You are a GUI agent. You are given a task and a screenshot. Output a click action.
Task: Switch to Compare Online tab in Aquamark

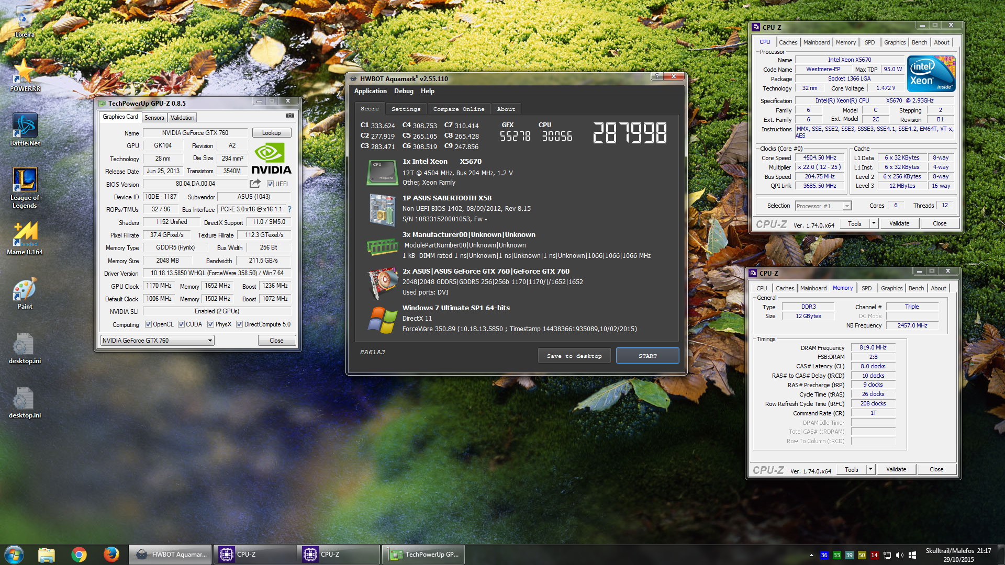[x=459, y=109]
